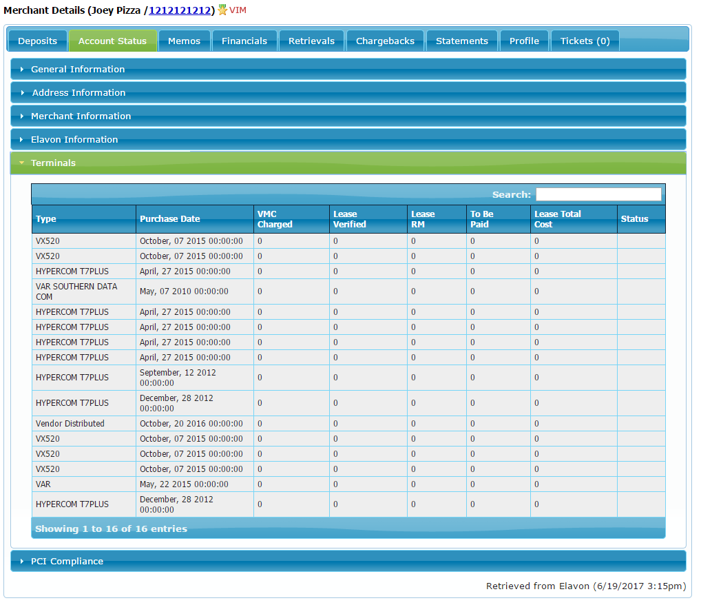This screenshot has height=605, width=701.
Task: Select the VAR SOUTHERN DATA COM cell
Action: coord(83,291)
